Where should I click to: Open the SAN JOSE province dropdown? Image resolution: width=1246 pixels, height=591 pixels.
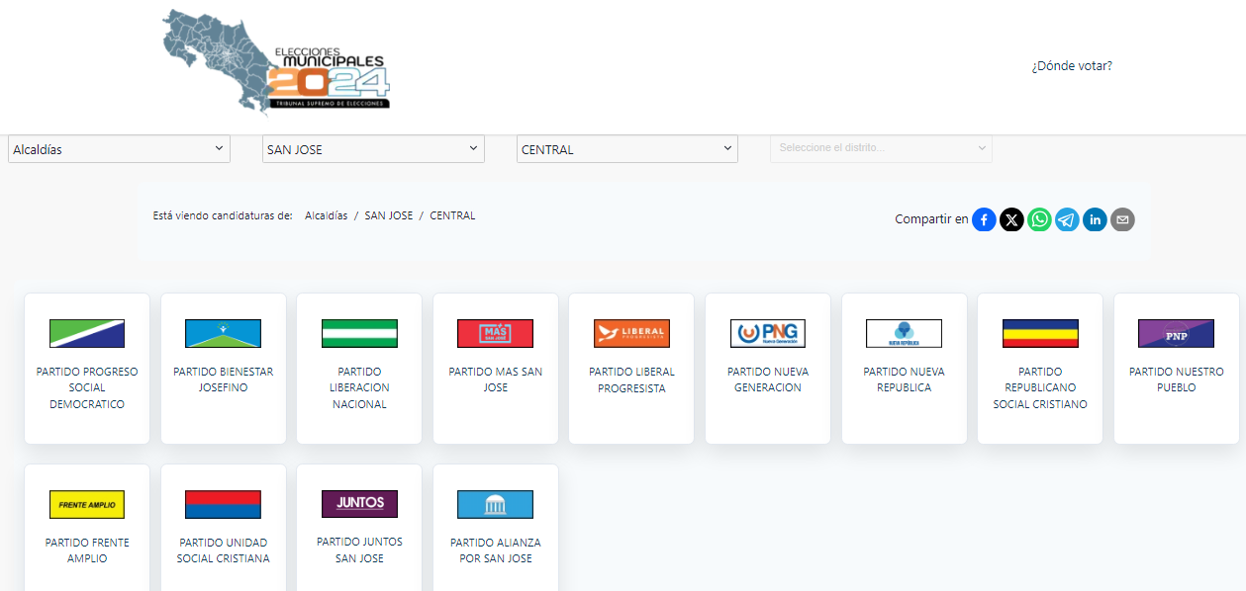(373, 149)
